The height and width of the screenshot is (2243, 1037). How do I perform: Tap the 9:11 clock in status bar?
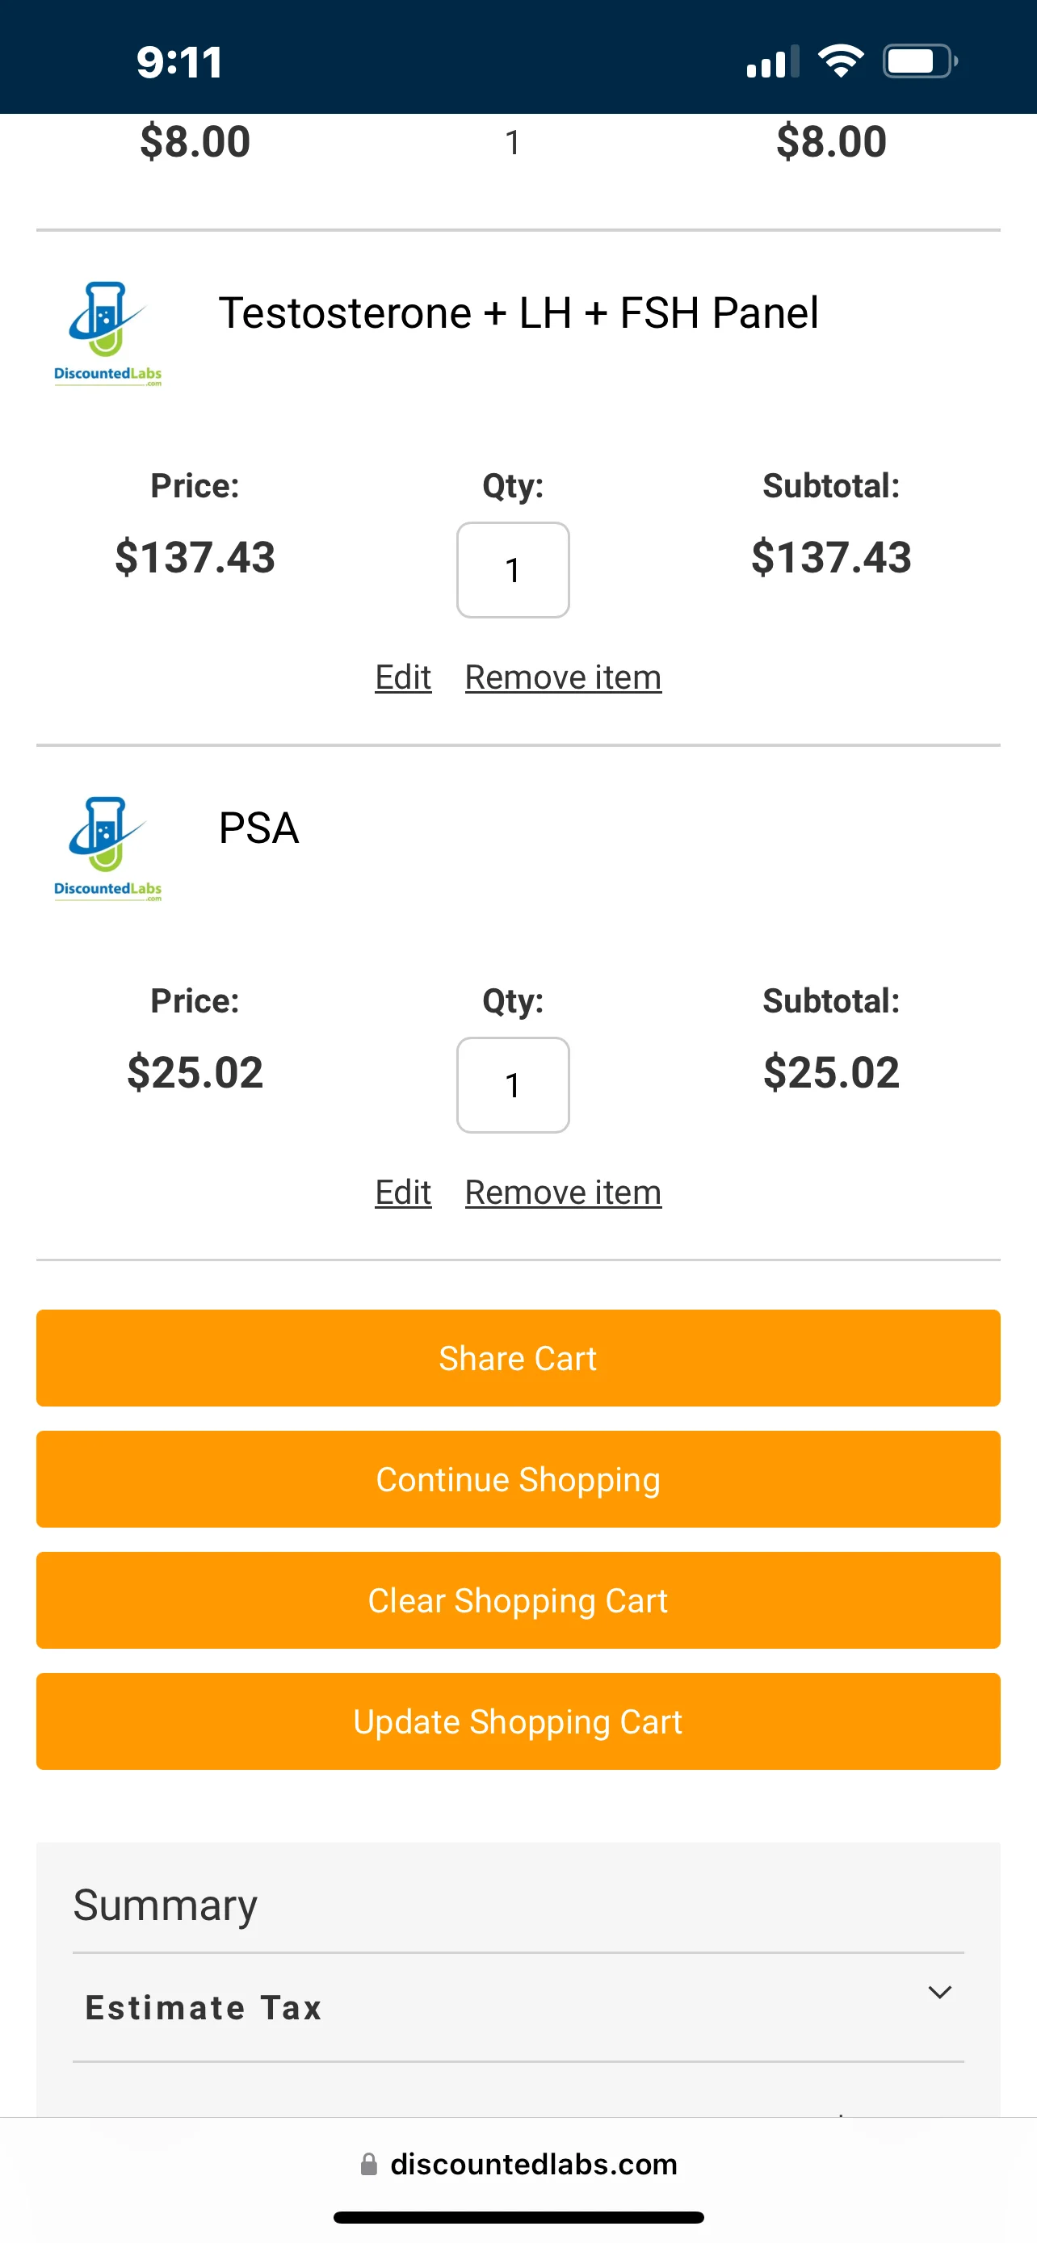179,63
